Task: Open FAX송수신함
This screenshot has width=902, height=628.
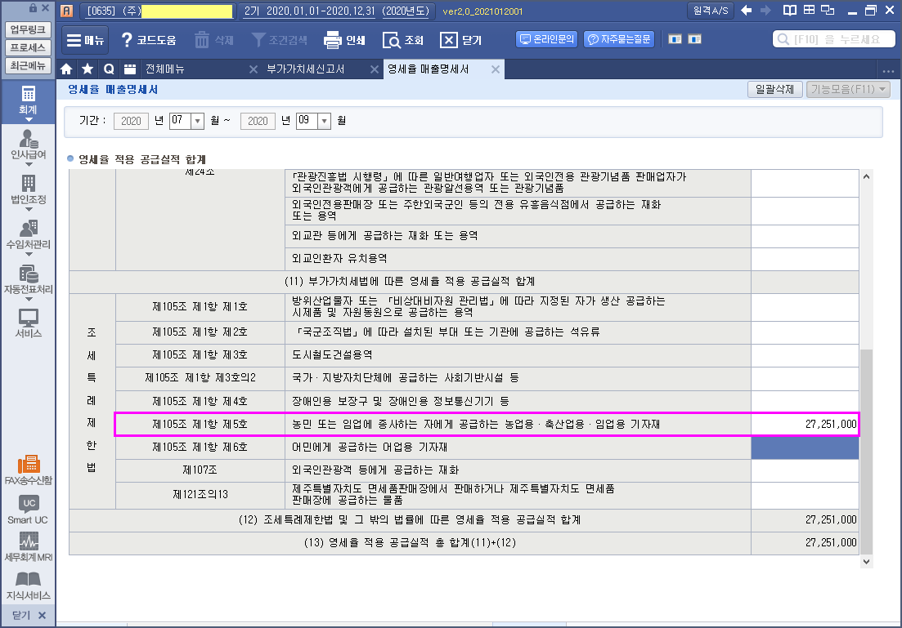Action: tap(28, 470)
